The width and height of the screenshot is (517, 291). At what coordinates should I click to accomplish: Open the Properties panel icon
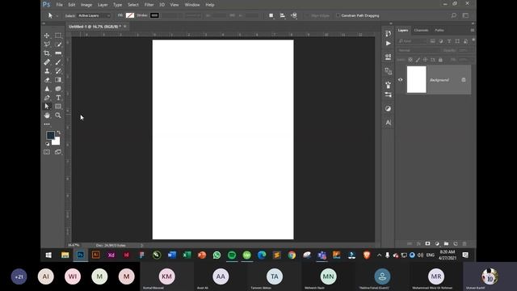[x=388, y=57]
